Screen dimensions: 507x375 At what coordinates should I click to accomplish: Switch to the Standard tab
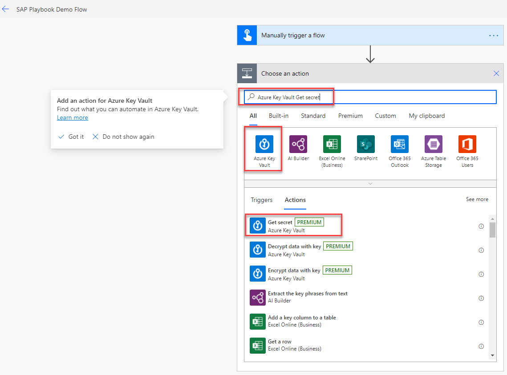tap(313, 116)
